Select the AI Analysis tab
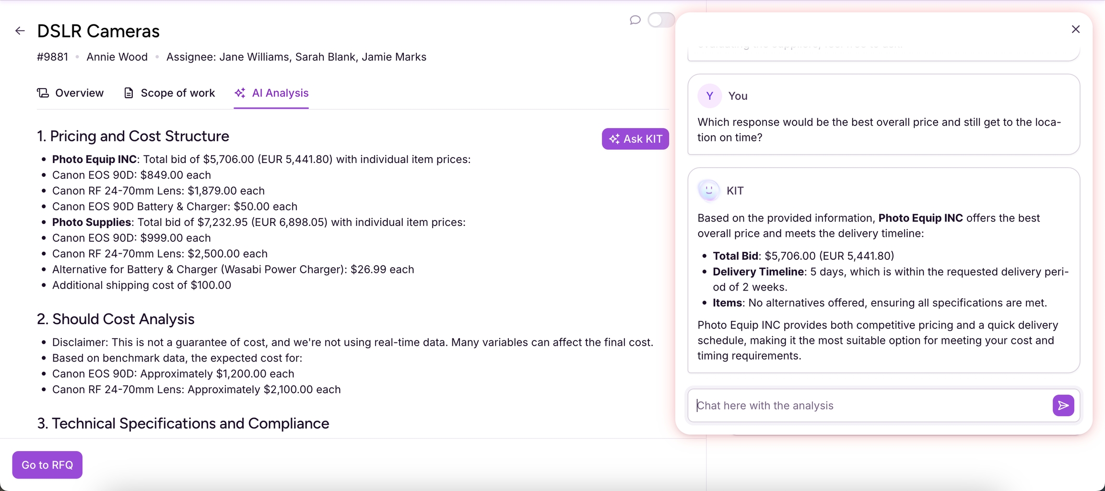Image resolution: width=1105 pixels, height=491 pixels. [x=271, y=93]
